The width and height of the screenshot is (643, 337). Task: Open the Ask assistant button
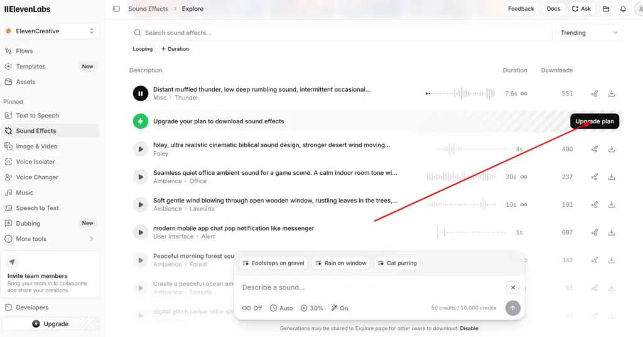point(581,9)
